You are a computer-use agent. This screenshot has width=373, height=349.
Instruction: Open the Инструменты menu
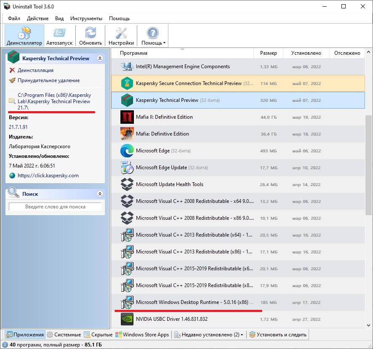point(86,19)
